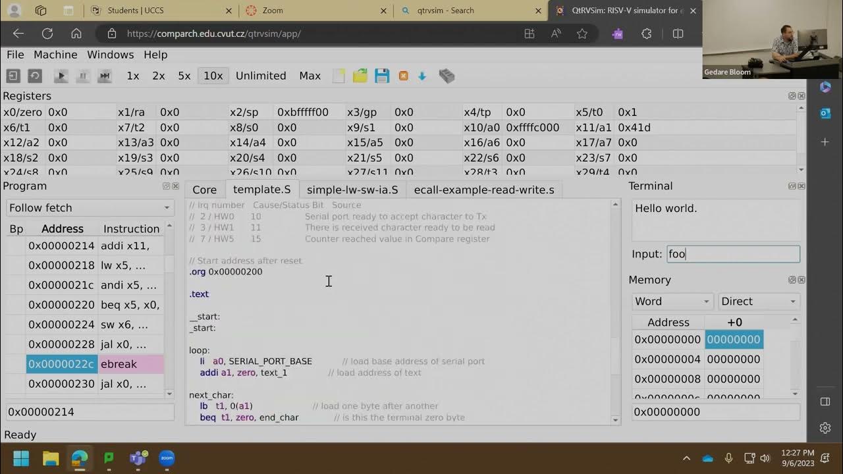The width and height of the screenshot is (843, 474).
Task: Undock the Program panel
Action: point(167,186)
